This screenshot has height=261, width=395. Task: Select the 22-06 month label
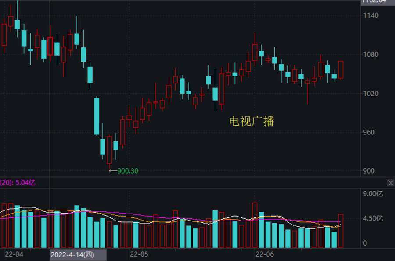point(265,254)
